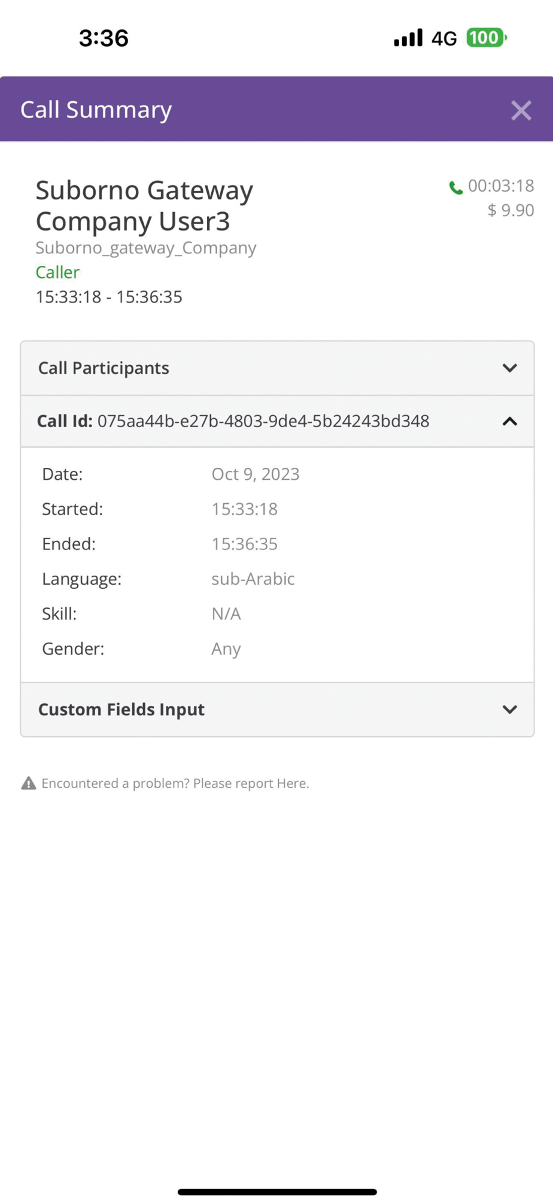Click the Suborno_gateway_Company subtitle
Image resolution: width=553 pixels, height=1198 pixels.
[146, 247]
